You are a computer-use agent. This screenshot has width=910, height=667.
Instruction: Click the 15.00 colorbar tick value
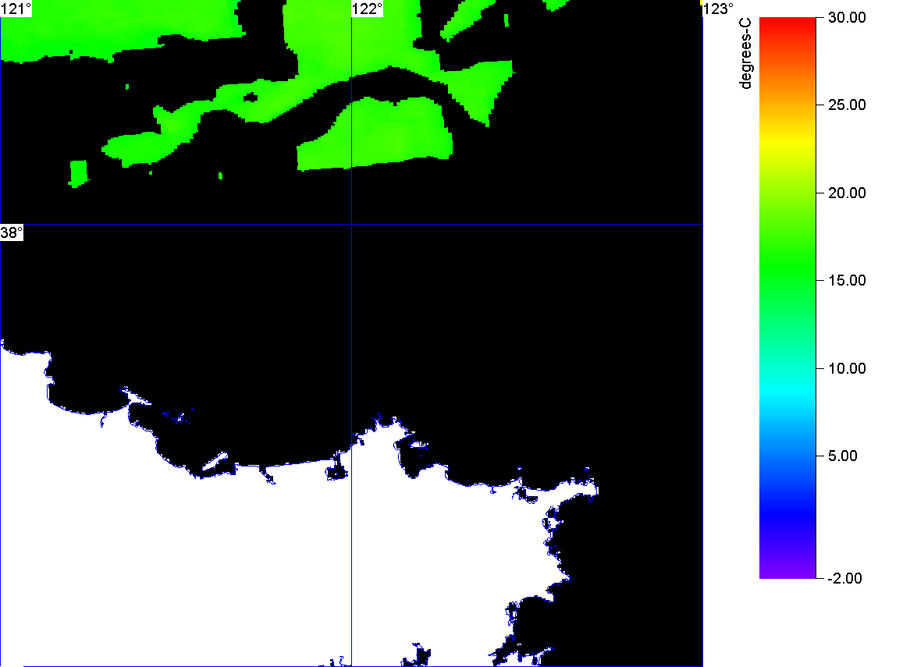pos(847,281)
